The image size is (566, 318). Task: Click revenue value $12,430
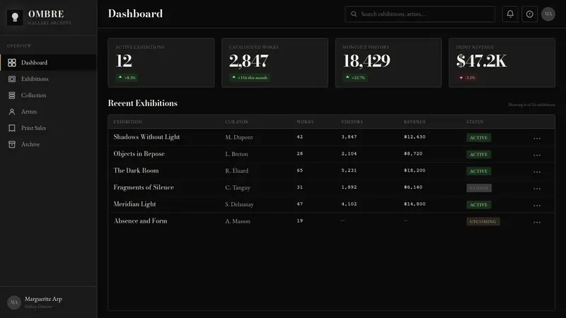pos(415,136)
